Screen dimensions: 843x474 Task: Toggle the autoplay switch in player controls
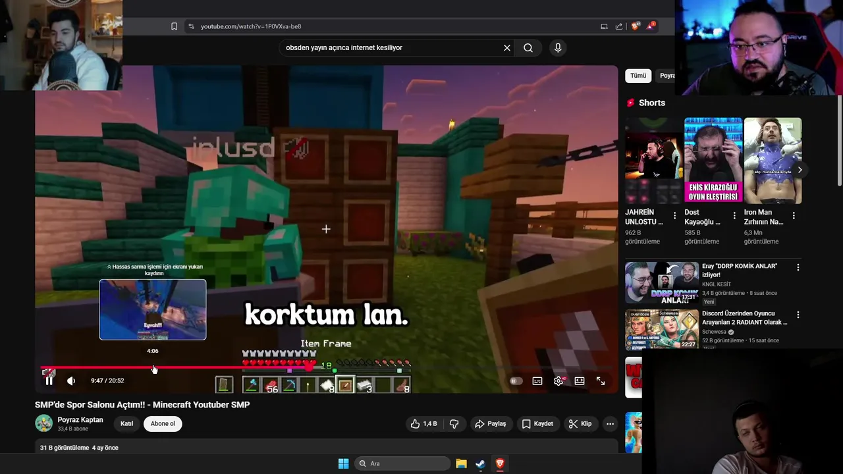pos(516,381)
